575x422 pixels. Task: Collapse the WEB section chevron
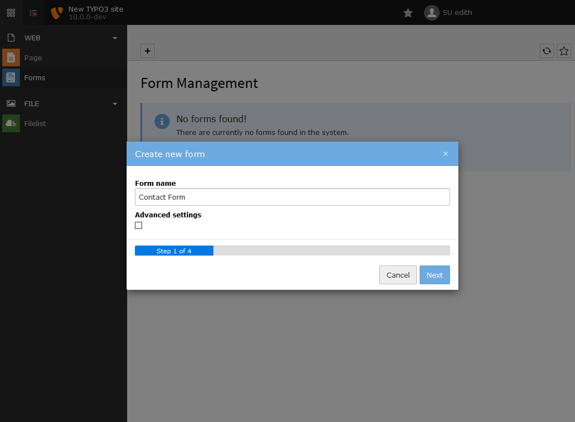pyautogui.click(x=114, y=38)
